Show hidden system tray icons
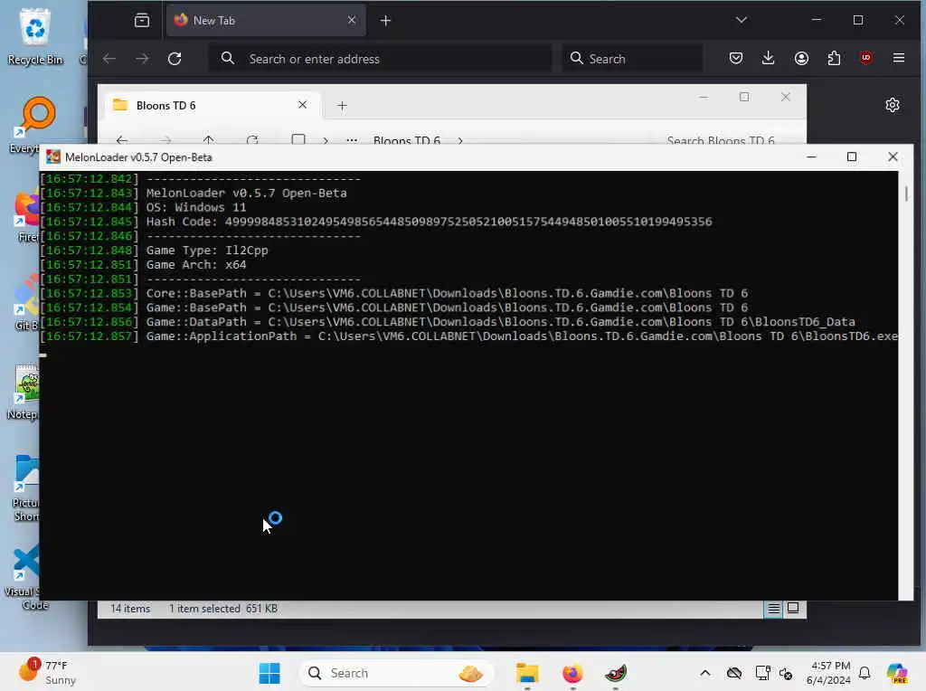Viewport: 926px width, 691px height. (x=705, y=673)
